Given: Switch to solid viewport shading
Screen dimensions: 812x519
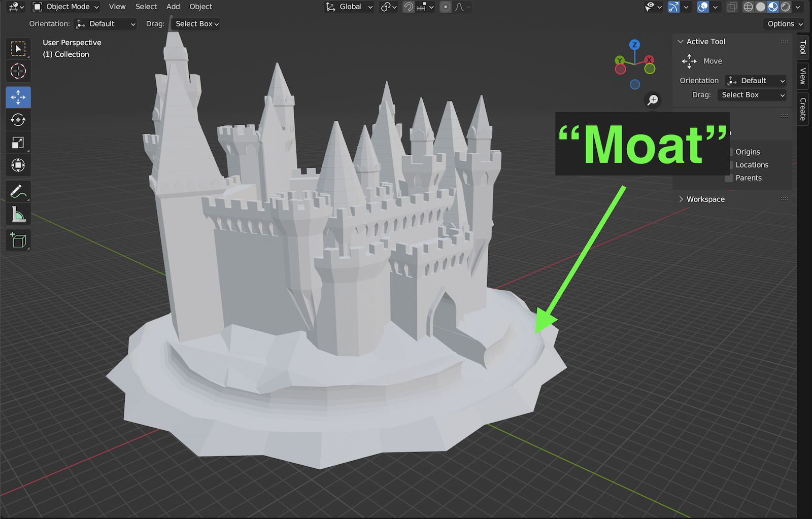Looking at the screenshot, I should [760, 7].
